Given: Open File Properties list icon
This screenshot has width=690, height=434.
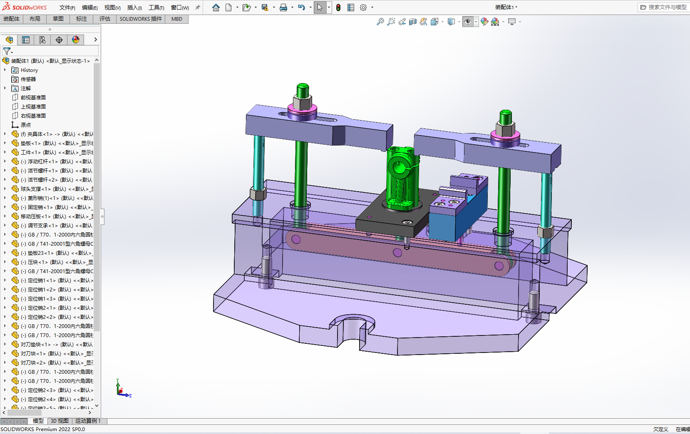Looking at the screenshot, I should click(351, 7).
